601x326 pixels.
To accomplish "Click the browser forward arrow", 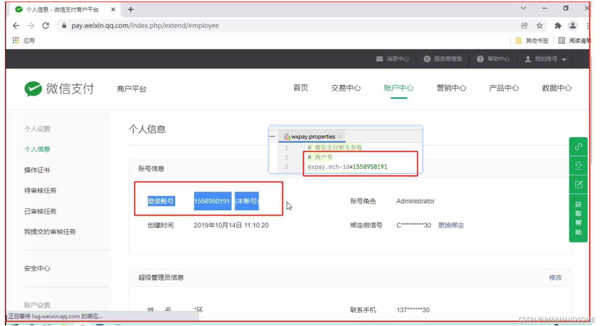I will point(31,25).
